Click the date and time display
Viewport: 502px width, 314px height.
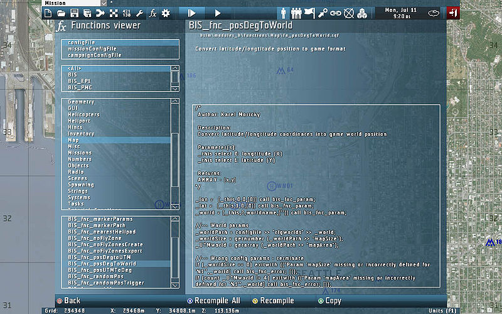400,13
